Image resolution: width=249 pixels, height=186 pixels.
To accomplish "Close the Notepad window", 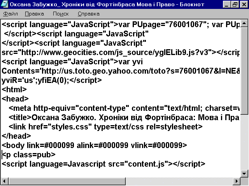I will click(x=243, y=5).
